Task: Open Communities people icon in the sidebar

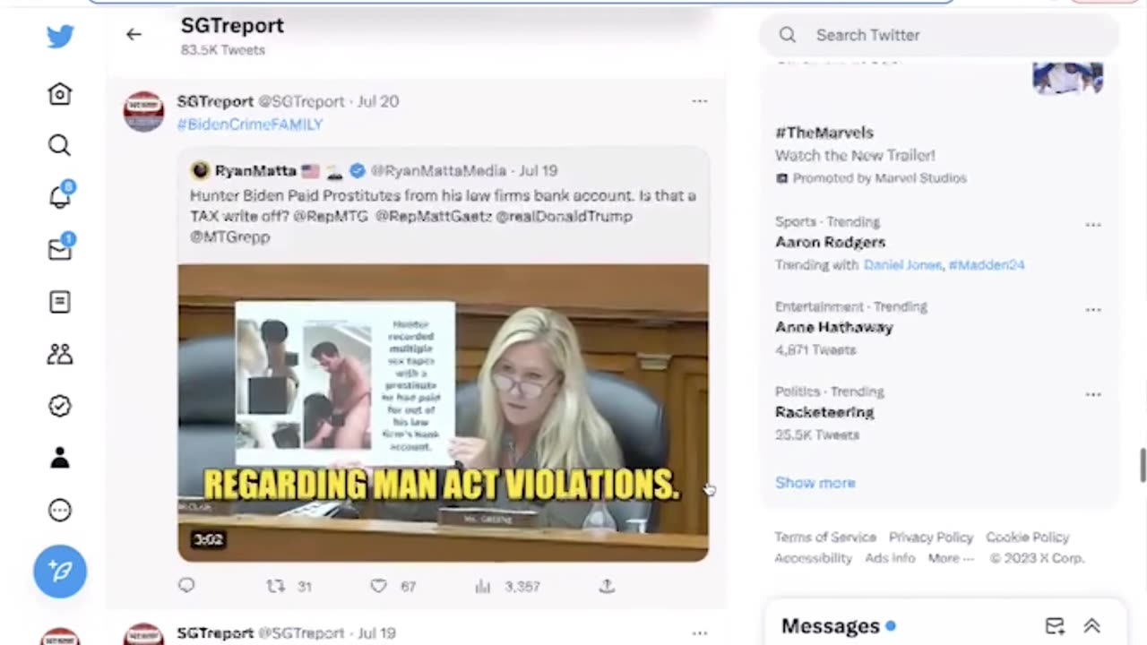Action: click(x=60, y=354)
